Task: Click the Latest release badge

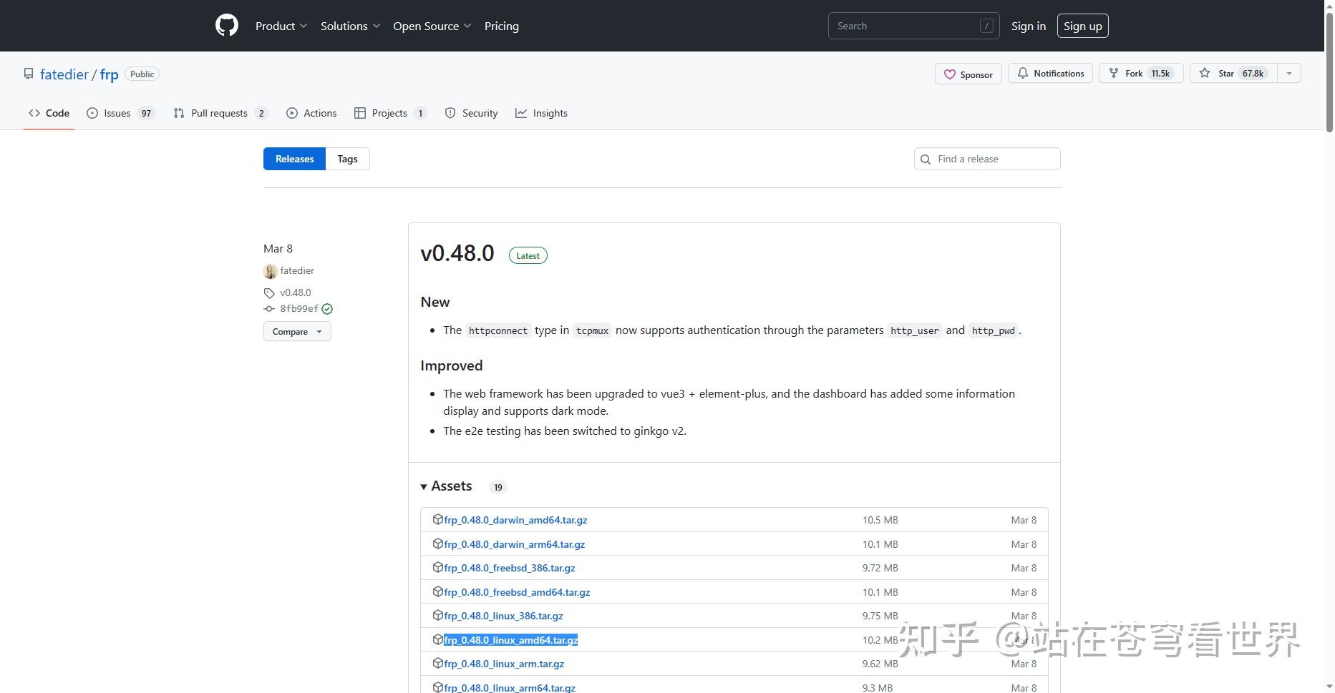Action: tap(528, 255)
